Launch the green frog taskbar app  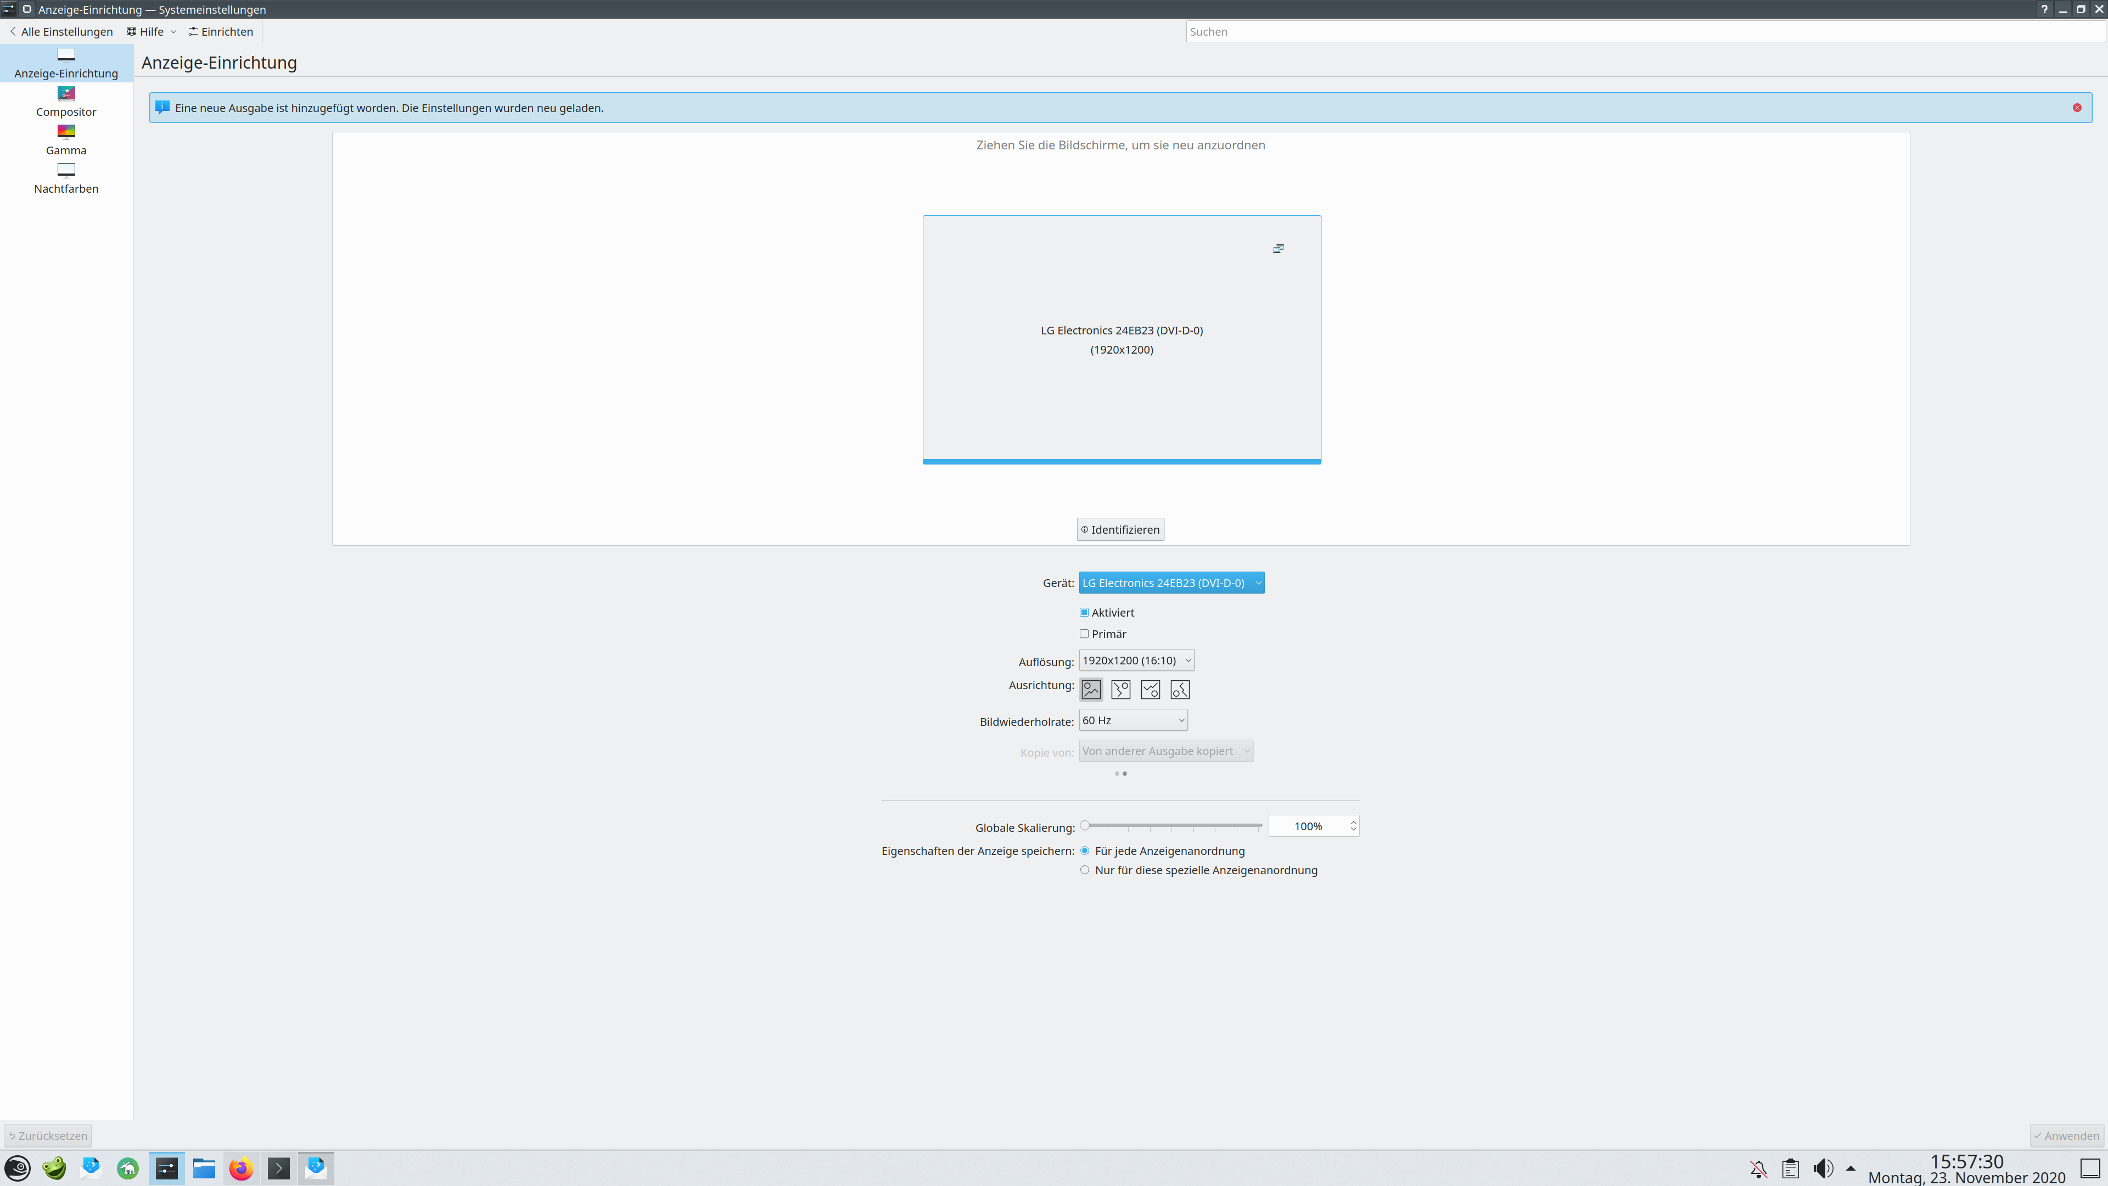pyautogui.click(x=55, y=1168)
